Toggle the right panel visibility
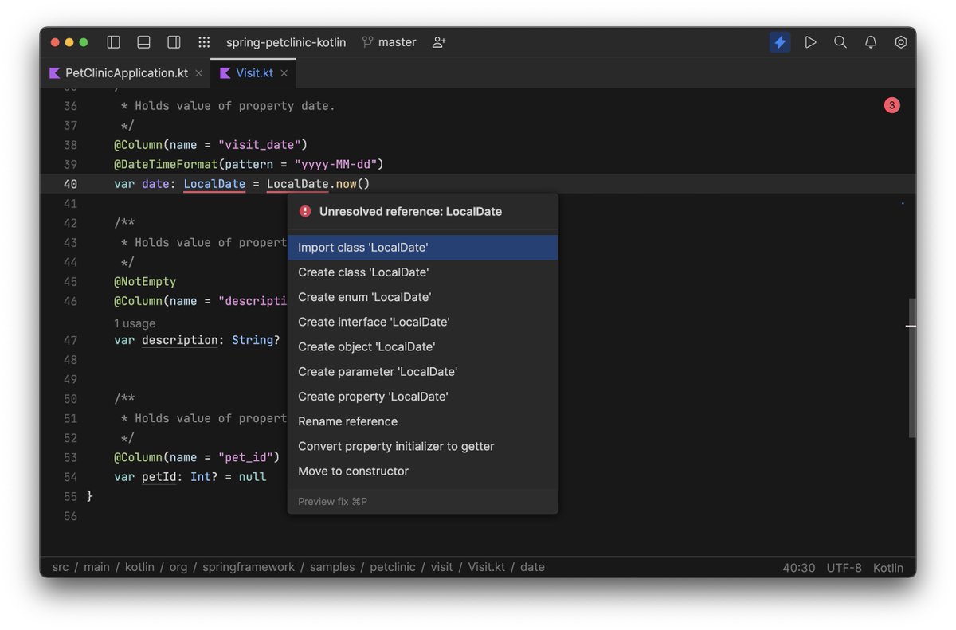 (x=174, y=41)
